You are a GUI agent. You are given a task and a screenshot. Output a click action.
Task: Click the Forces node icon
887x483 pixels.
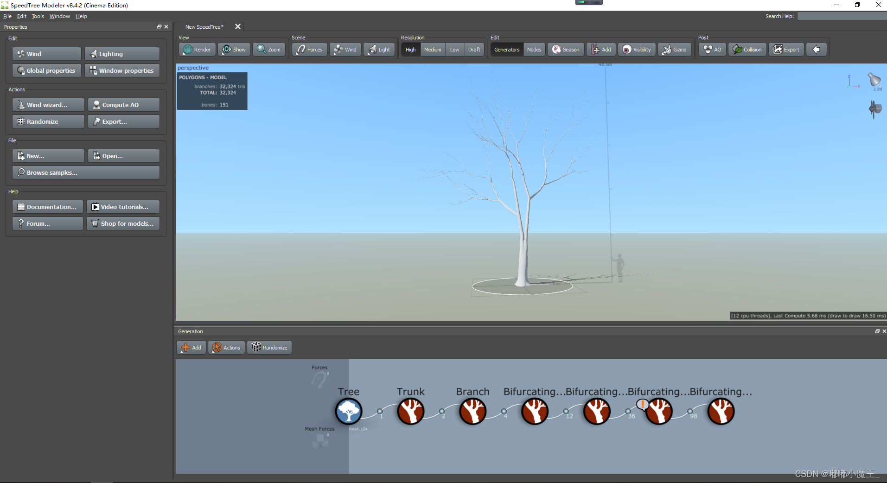pyautogui.click(x=319, y=380)
